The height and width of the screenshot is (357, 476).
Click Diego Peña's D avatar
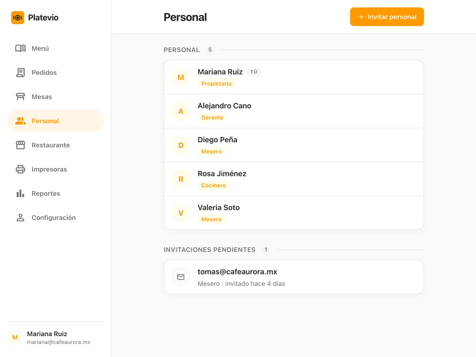point(181,145)
